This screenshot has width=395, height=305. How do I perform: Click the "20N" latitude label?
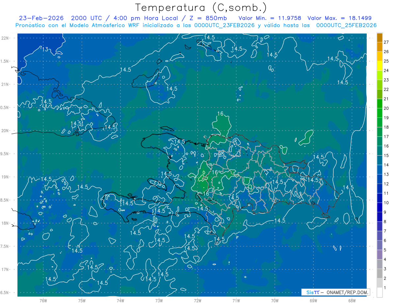tap(5, 131)
